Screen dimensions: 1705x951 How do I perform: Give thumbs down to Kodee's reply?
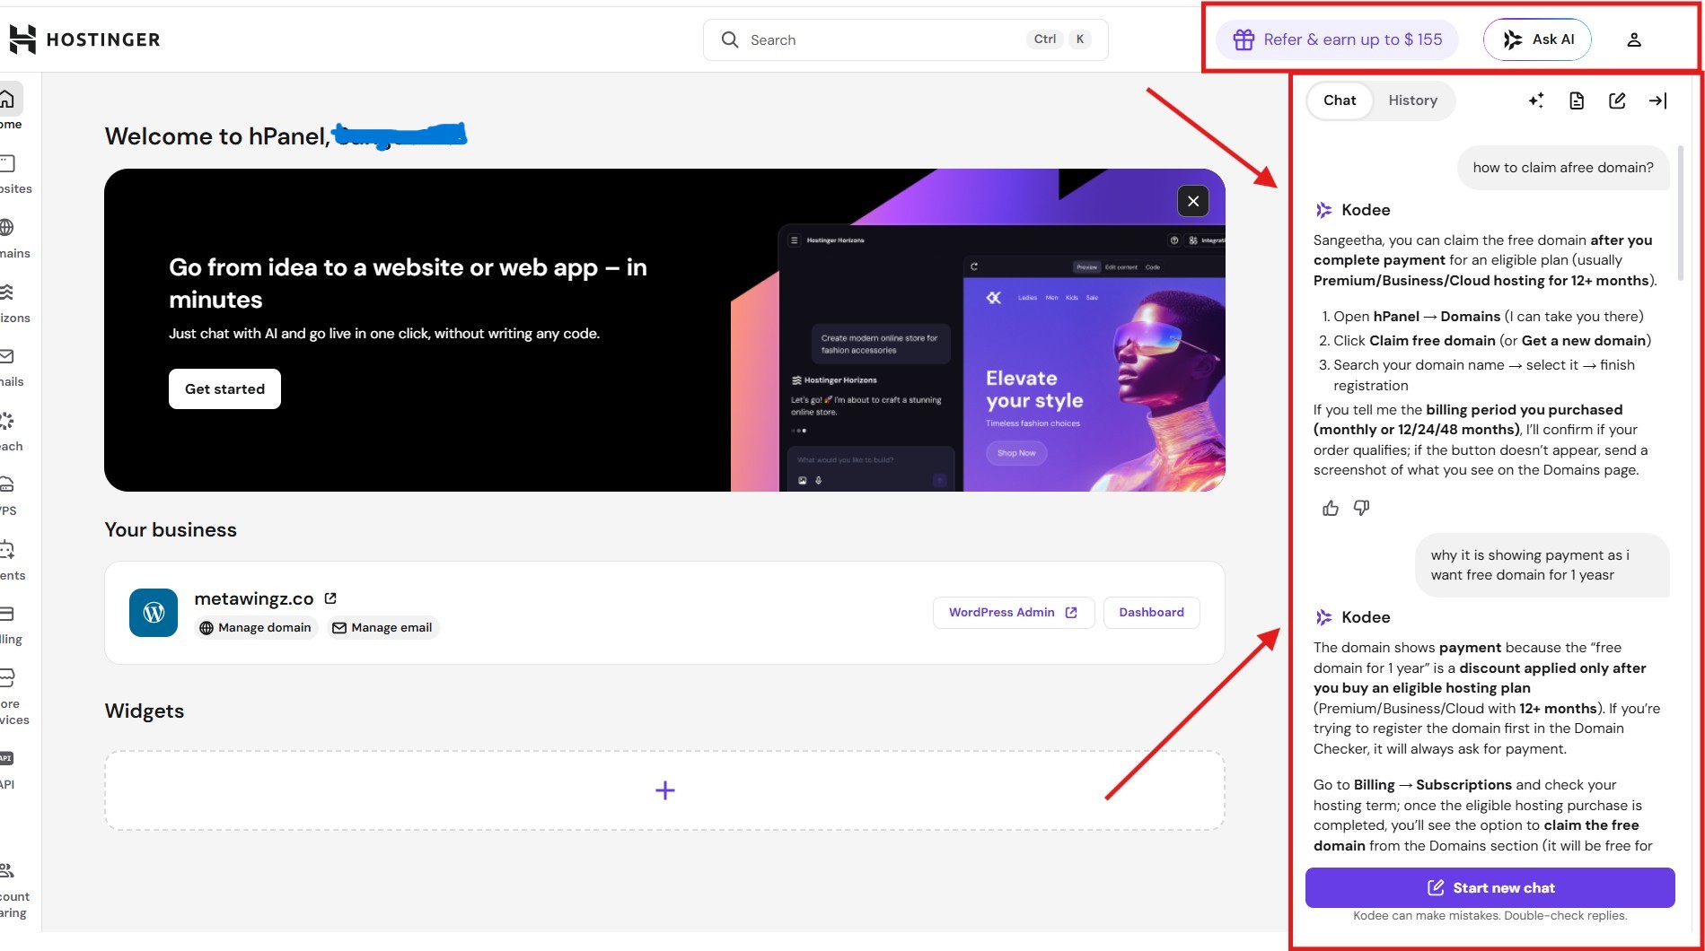click(1362, 509)
